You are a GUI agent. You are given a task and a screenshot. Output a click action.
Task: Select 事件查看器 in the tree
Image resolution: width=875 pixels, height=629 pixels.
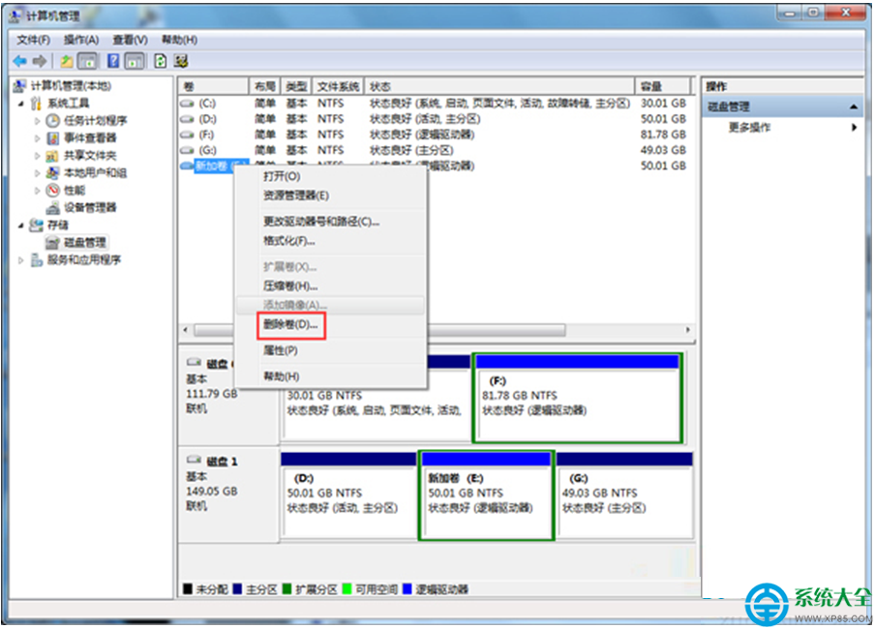click(x=90, y=137)
